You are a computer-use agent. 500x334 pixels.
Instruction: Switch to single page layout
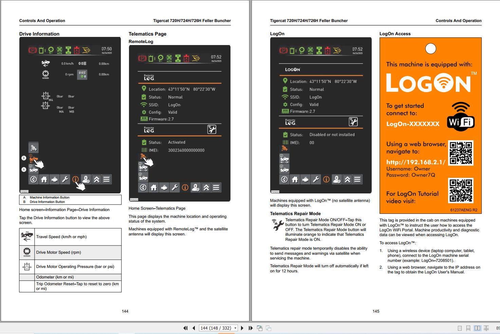coord(460,328)
